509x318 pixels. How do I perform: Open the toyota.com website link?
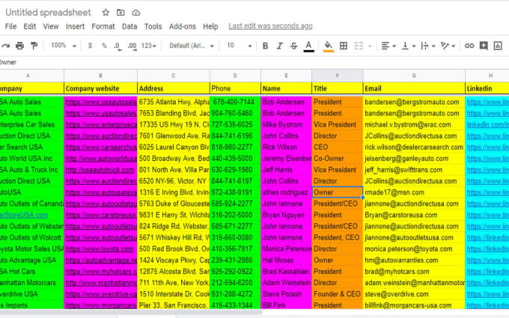click(100, 249)
